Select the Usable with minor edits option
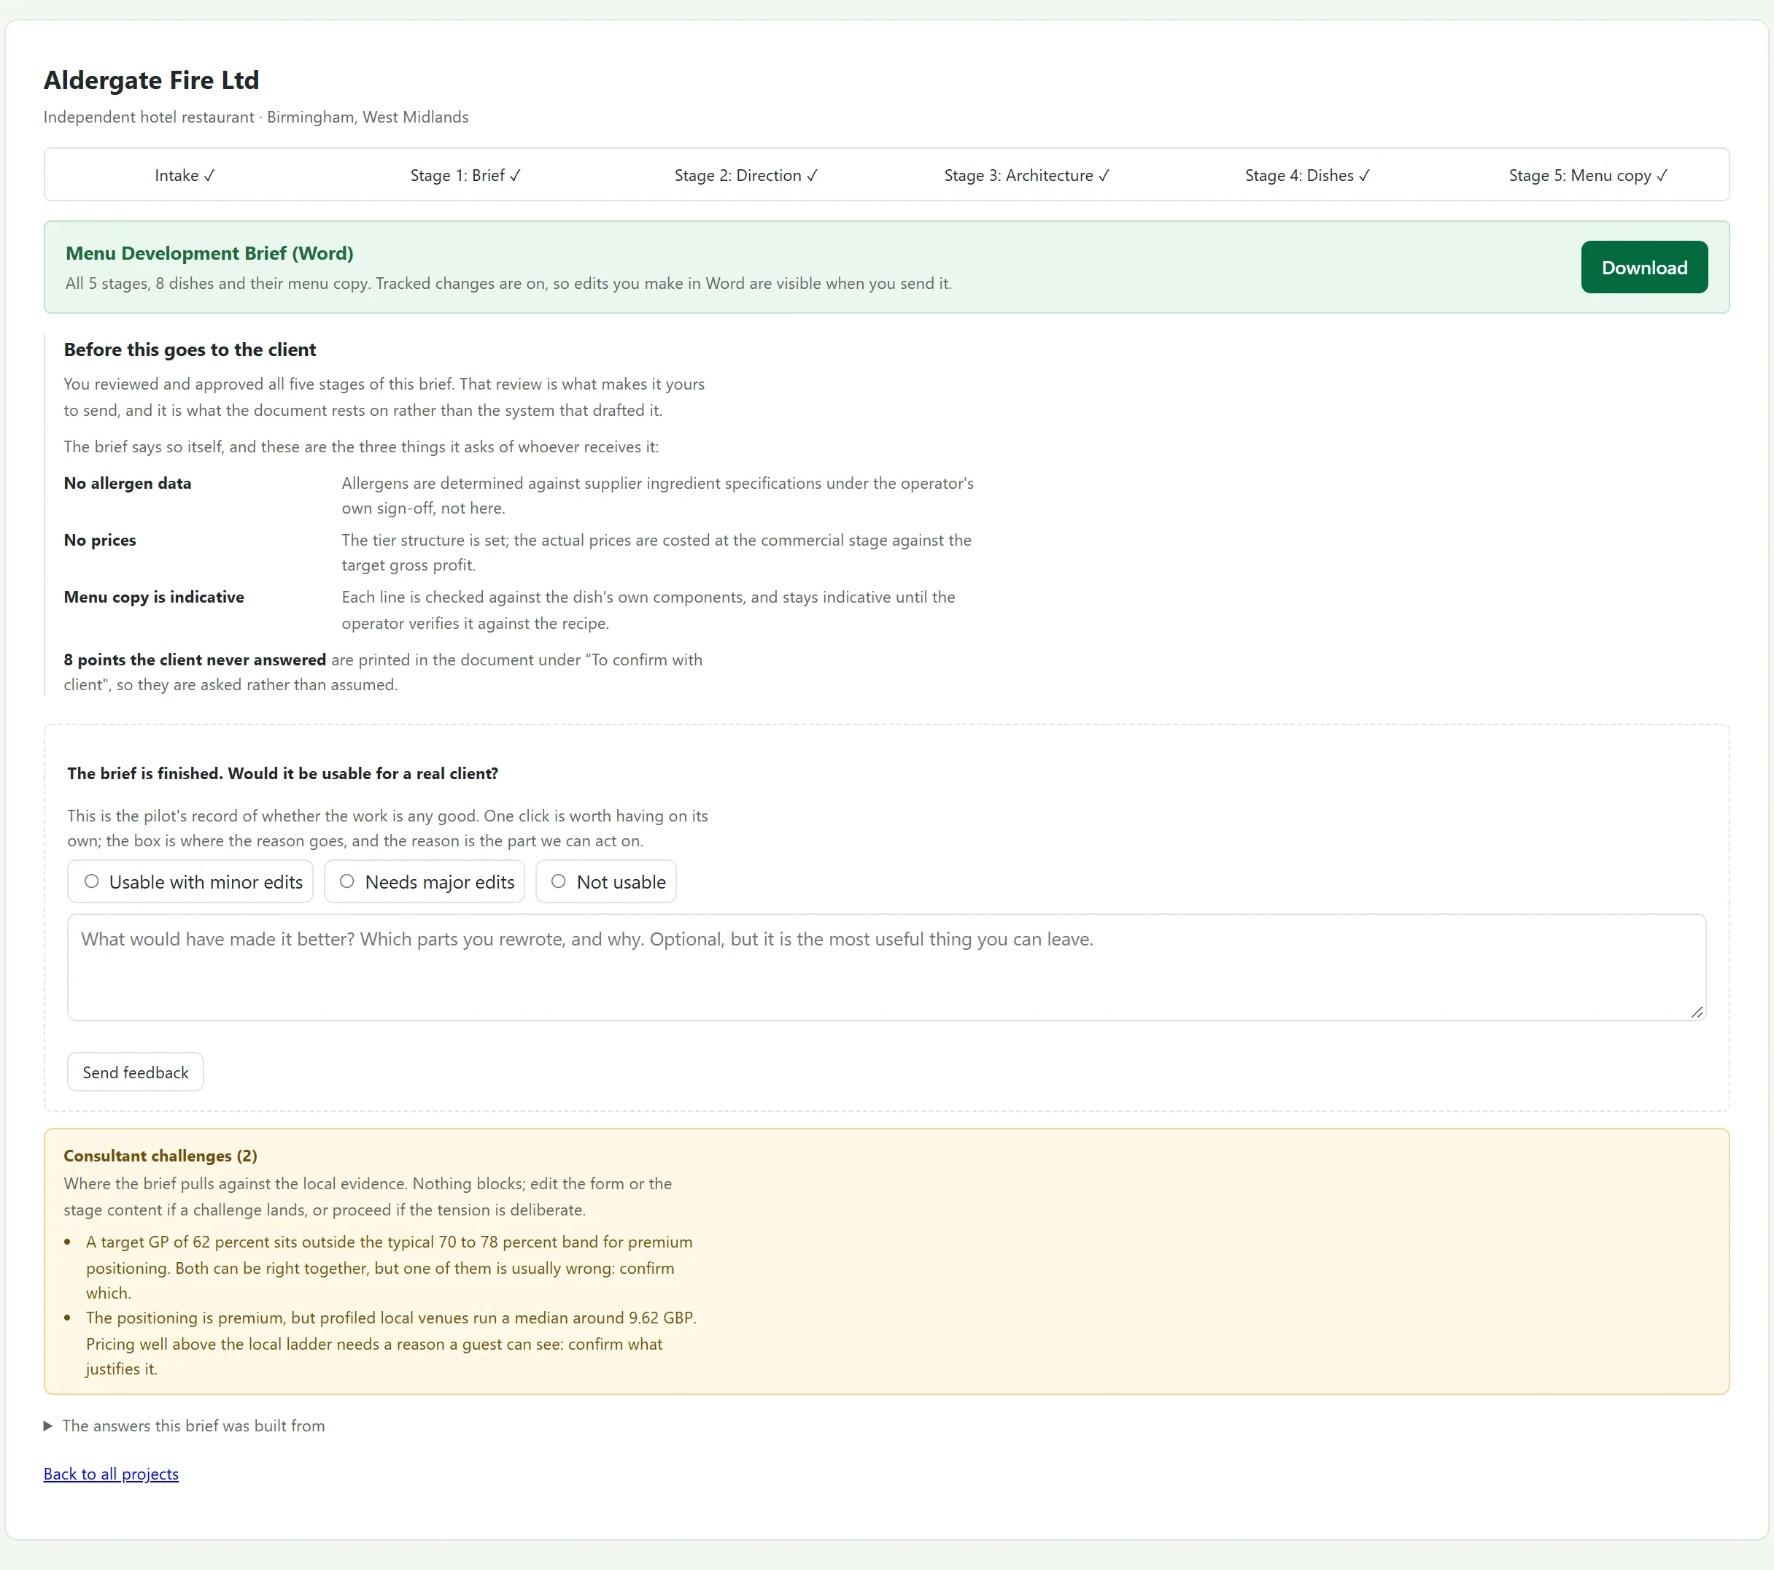1774x1570 pixels. (x=190, y=882)
